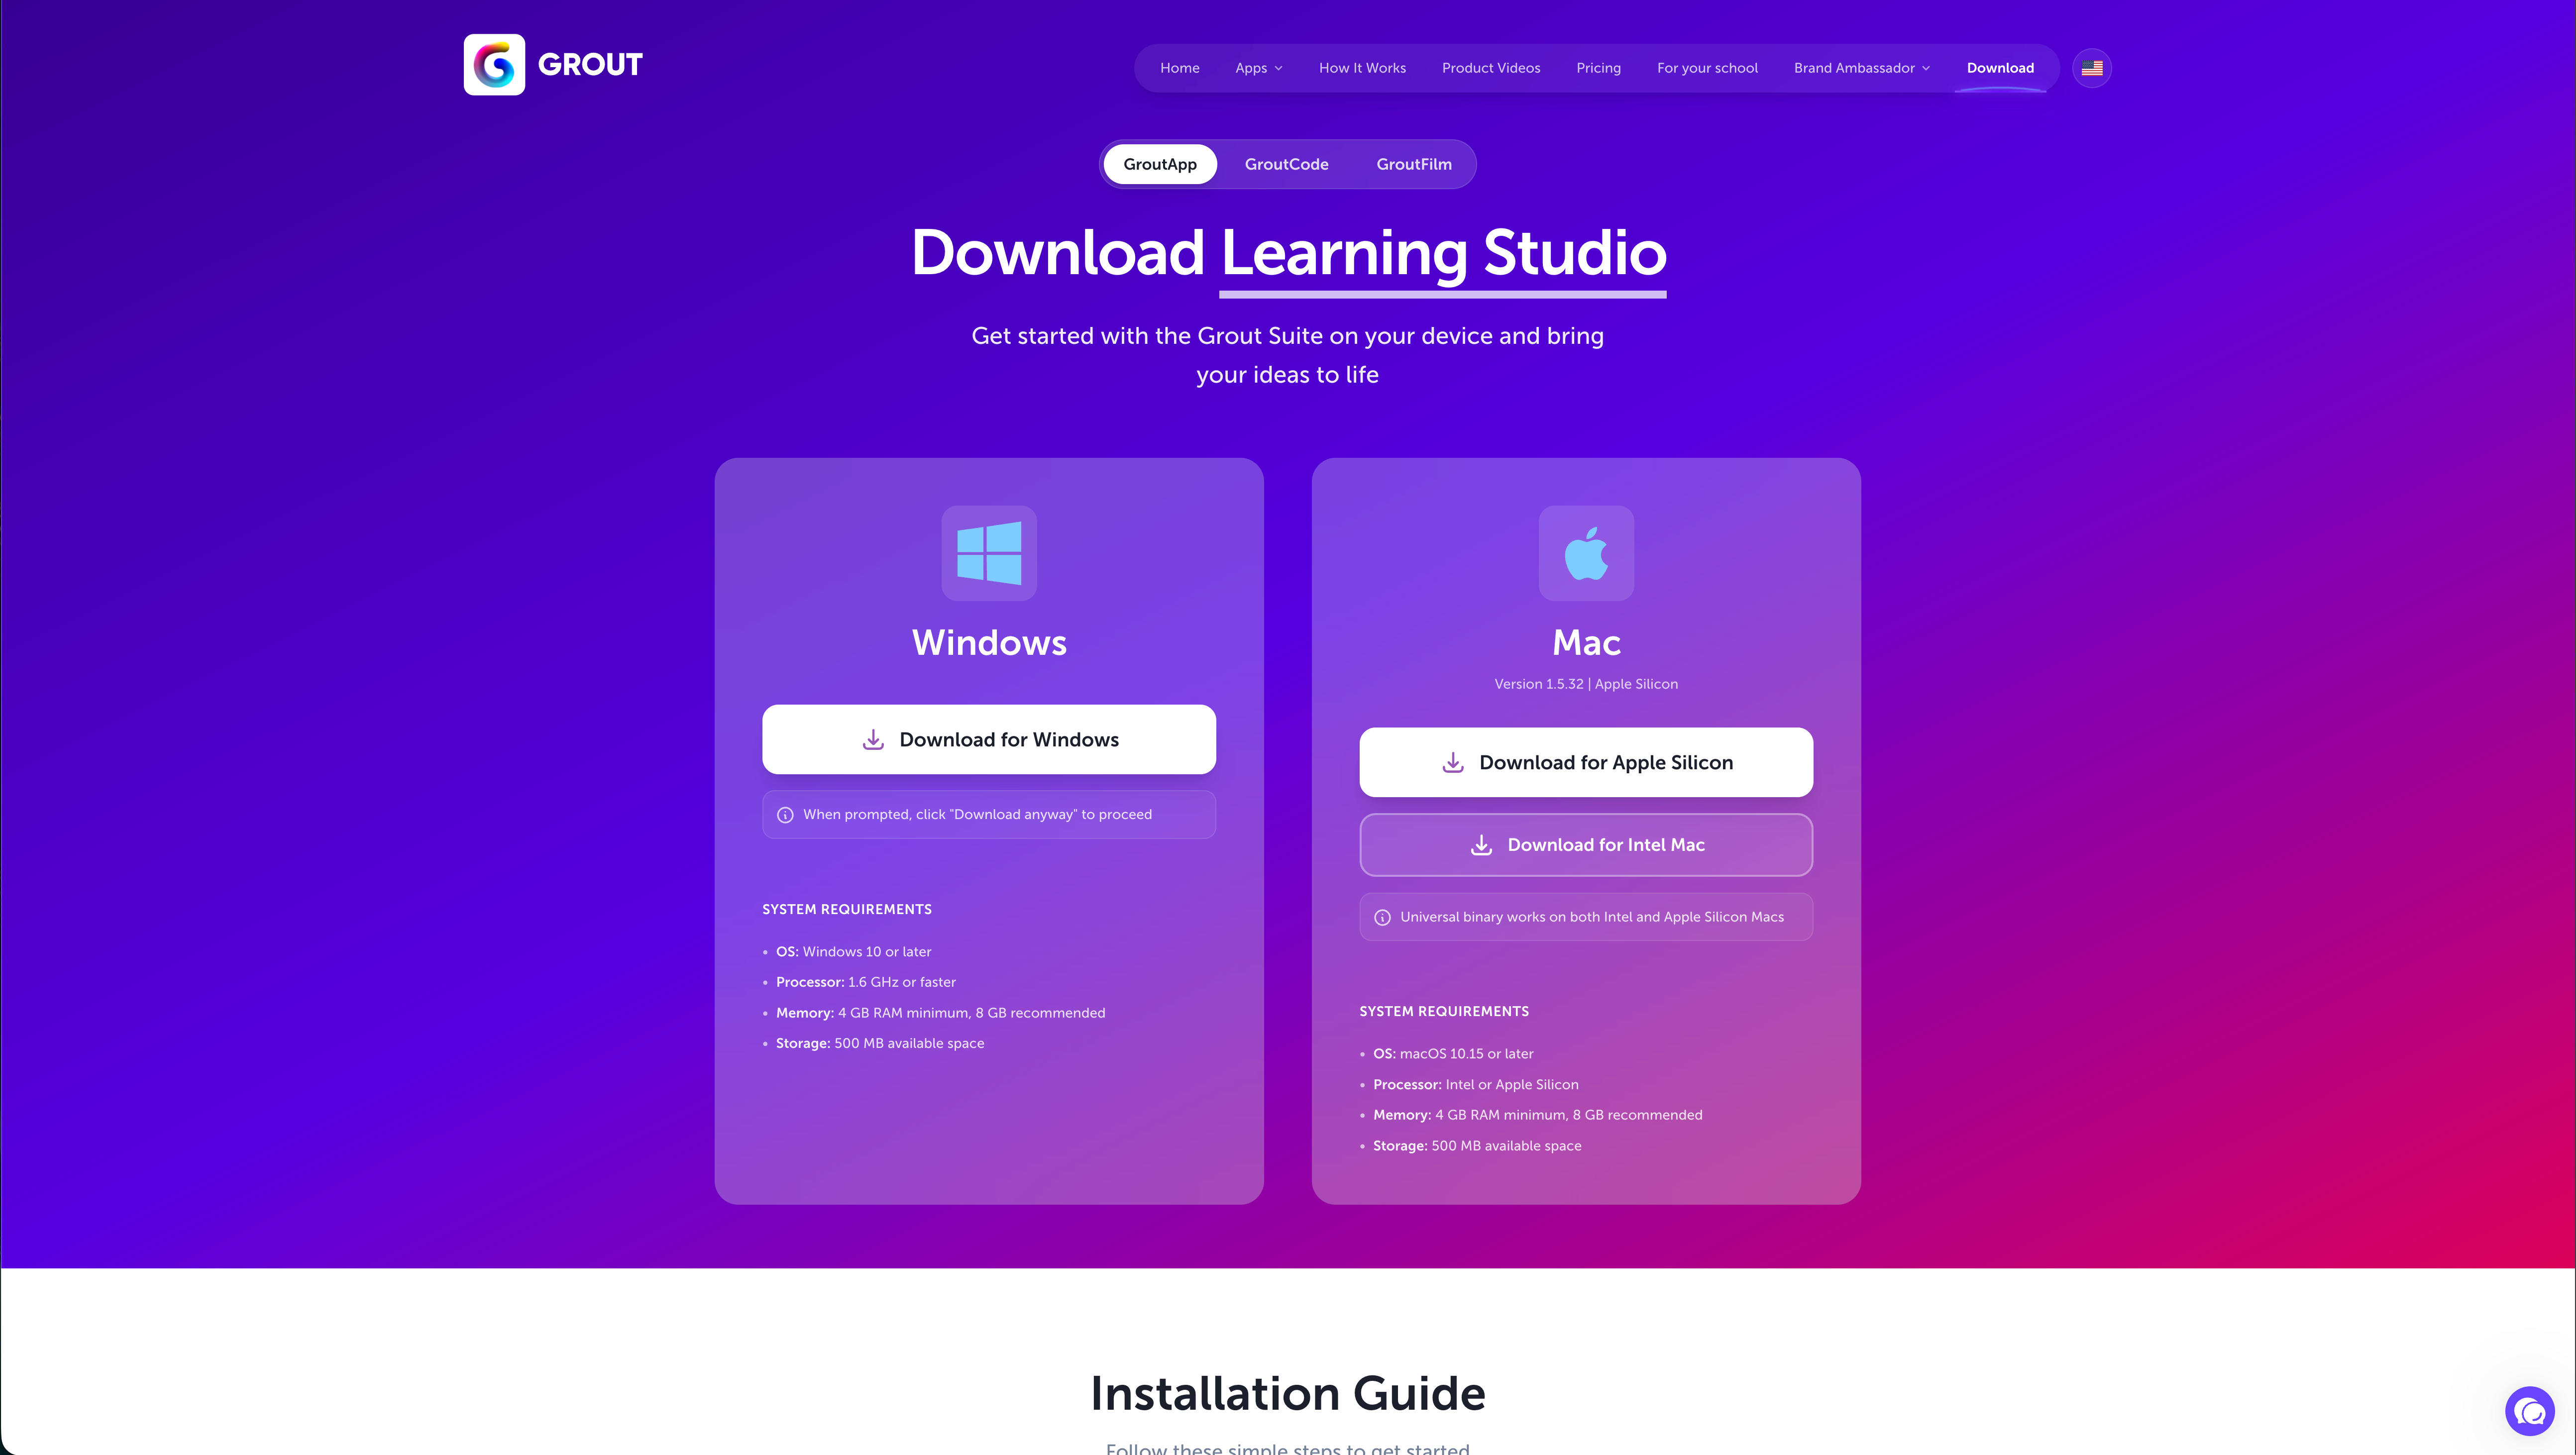Click the info icon beside Universal binary note
This screenshot has height=1455, width=2576.
(1382, 917)
